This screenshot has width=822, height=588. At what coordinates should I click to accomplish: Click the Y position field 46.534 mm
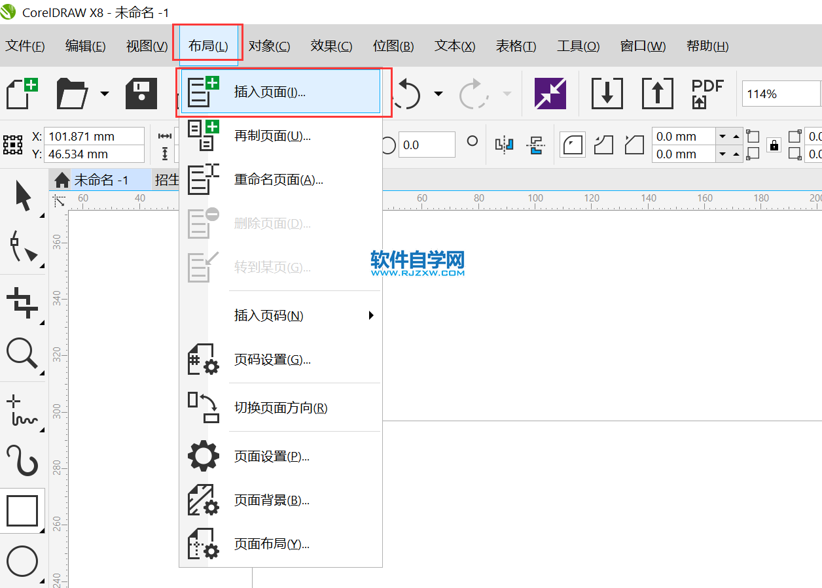pyautogui.click(x=94, y=154)
